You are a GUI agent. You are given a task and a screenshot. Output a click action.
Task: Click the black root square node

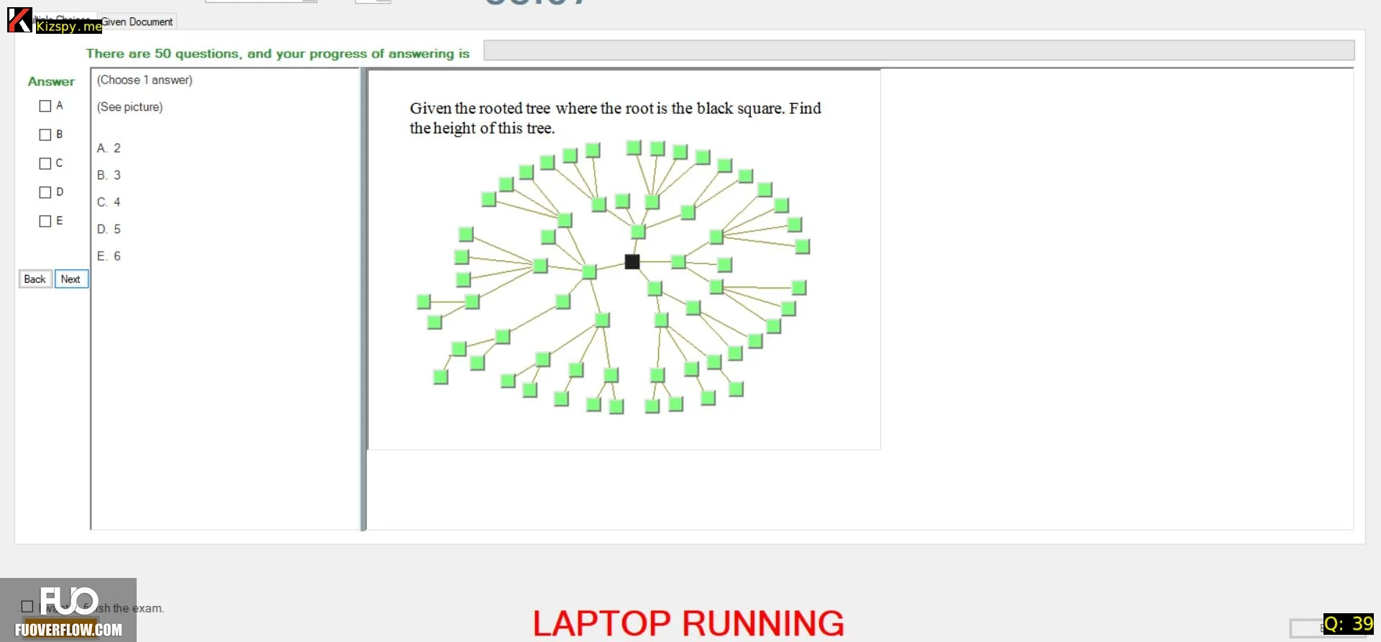[632, 262]
